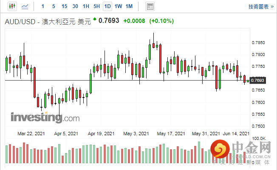Click the current price 0.7693 in header
Image resolution: width=277 pixels, height=170 pixels.
click(x=109, y=21)
